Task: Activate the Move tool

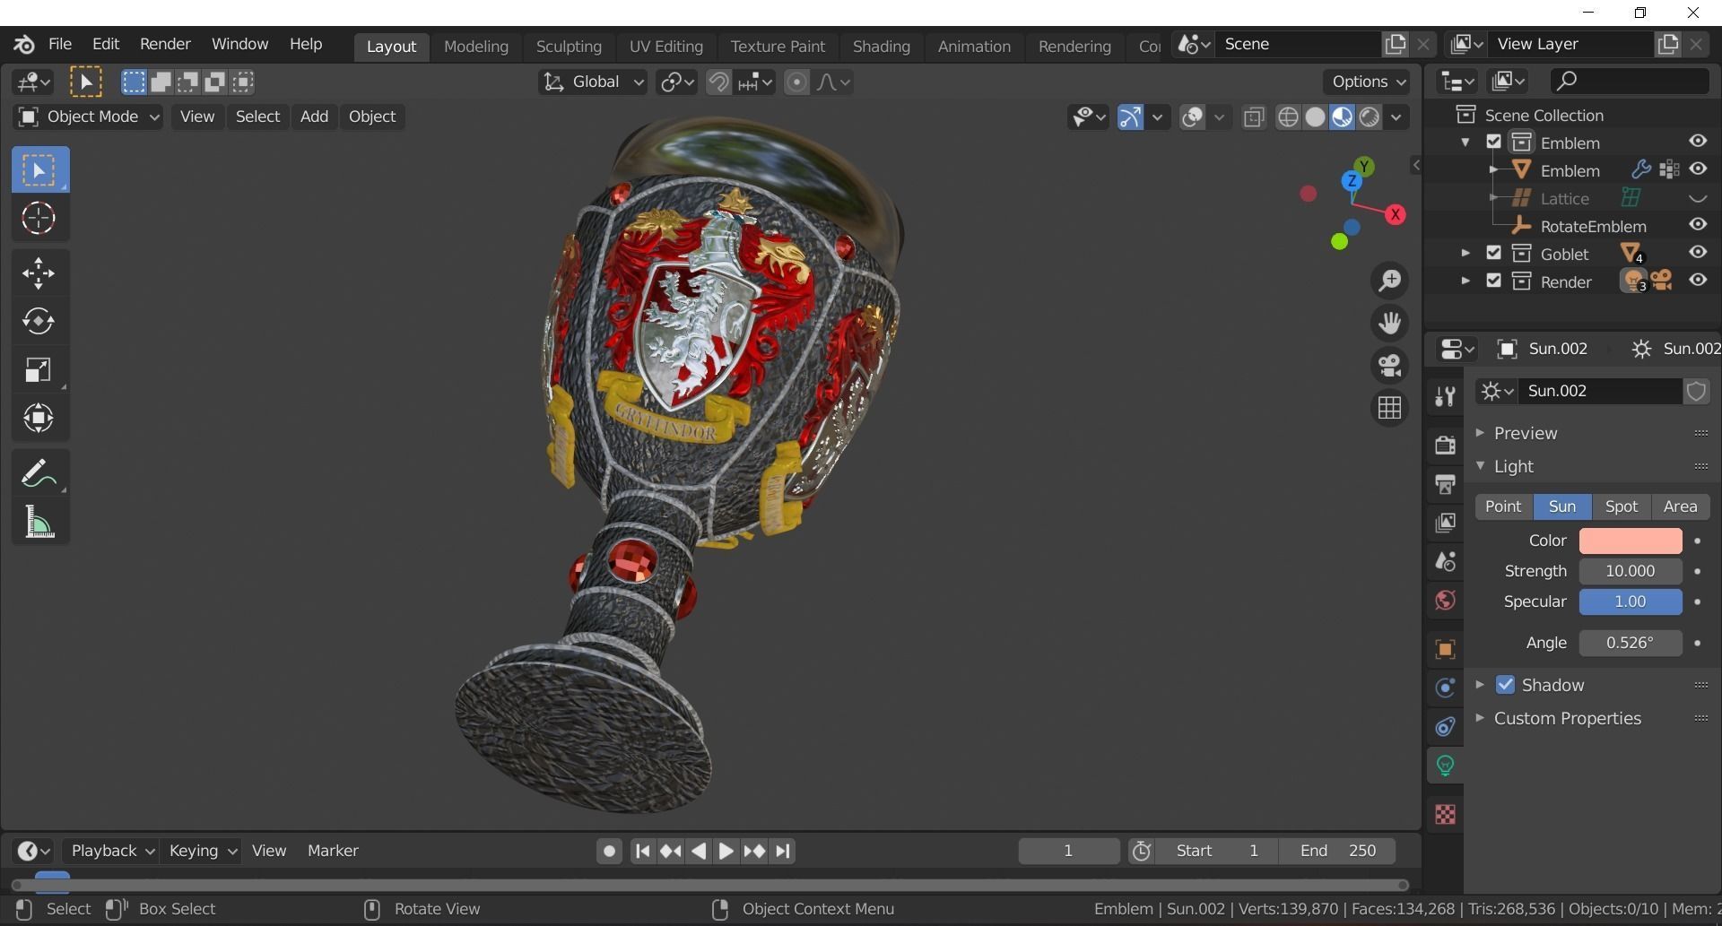Action: pos(39,273)
